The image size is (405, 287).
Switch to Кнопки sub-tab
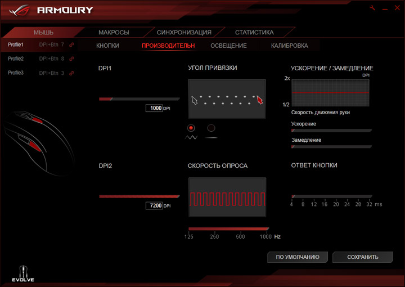(x=107, y=46)
